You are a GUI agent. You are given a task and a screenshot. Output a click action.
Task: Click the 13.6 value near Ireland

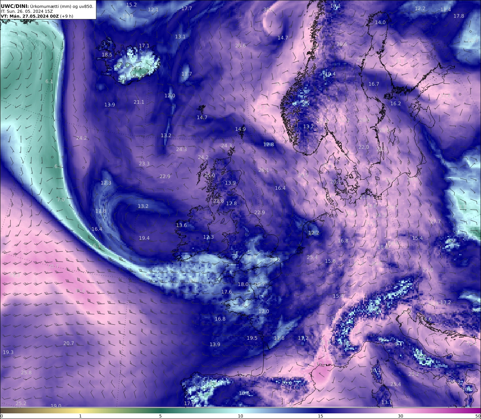point(182,225)
